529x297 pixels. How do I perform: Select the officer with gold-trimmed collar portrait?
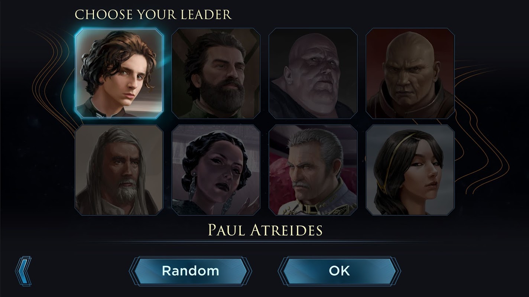click(x=313, y=170)
